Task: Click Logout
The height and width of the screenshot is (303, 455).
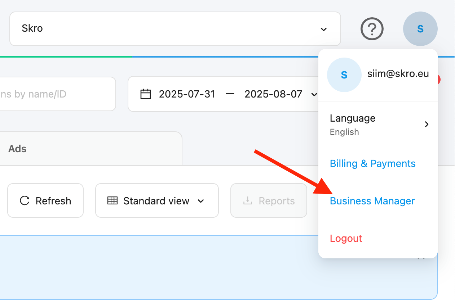Action: (346, 238)
